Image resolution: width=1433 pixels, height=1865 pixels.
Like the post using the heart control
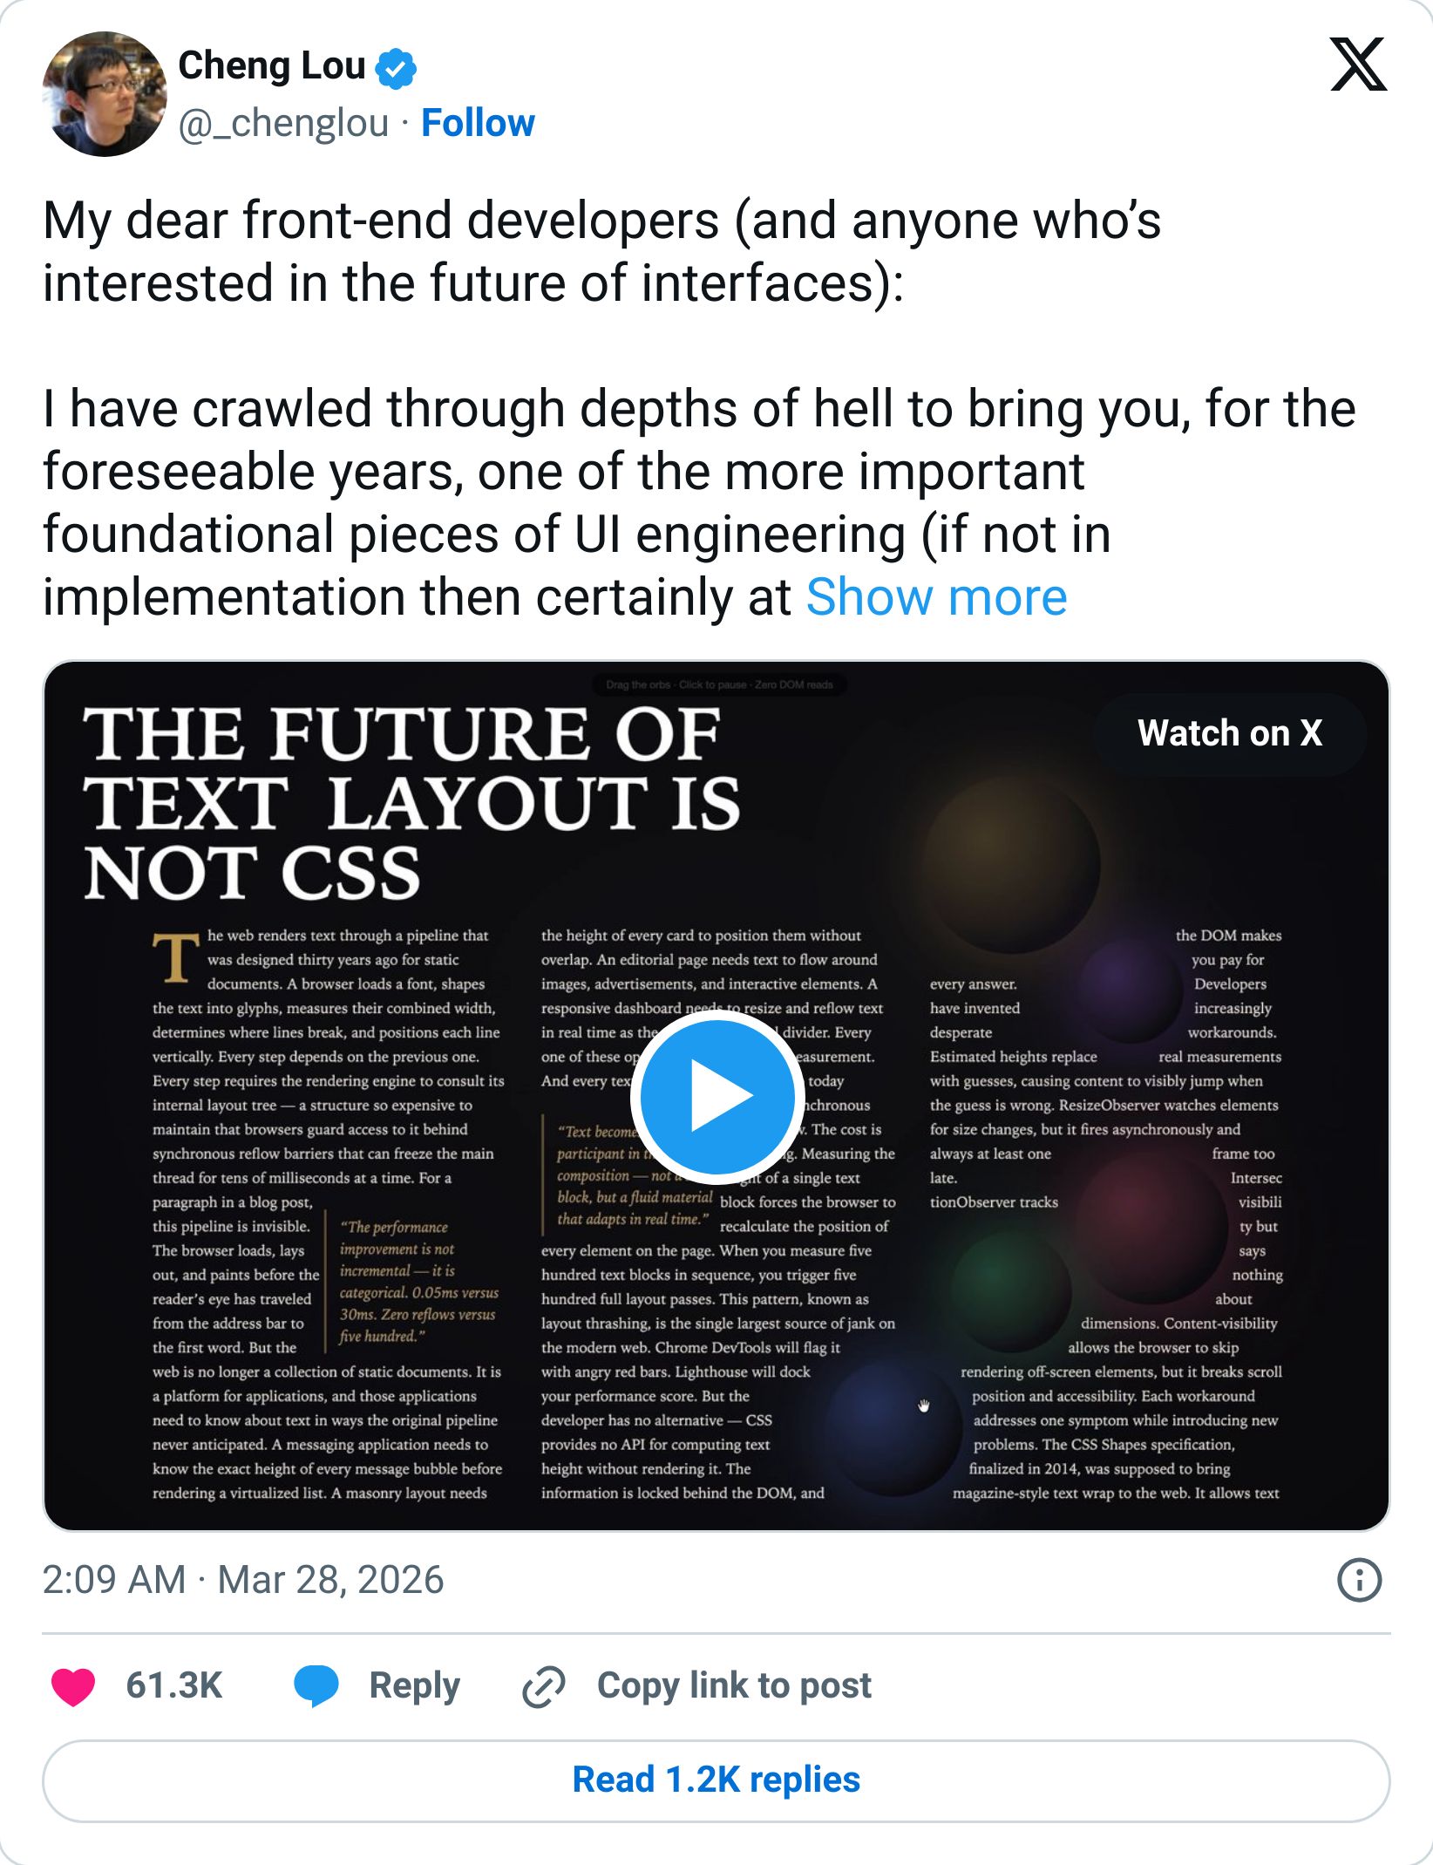pyautogui.click(x=72, y=1685)
